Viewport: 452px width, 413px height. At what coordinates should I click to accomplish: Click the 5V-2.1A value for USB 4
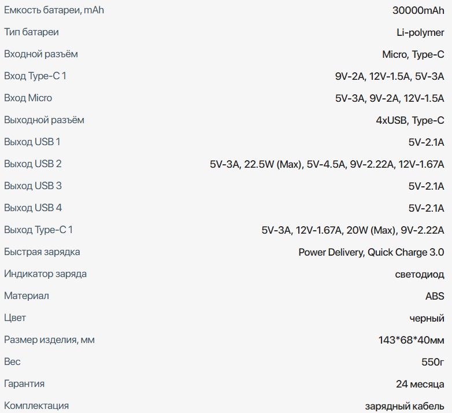point(426,208)
